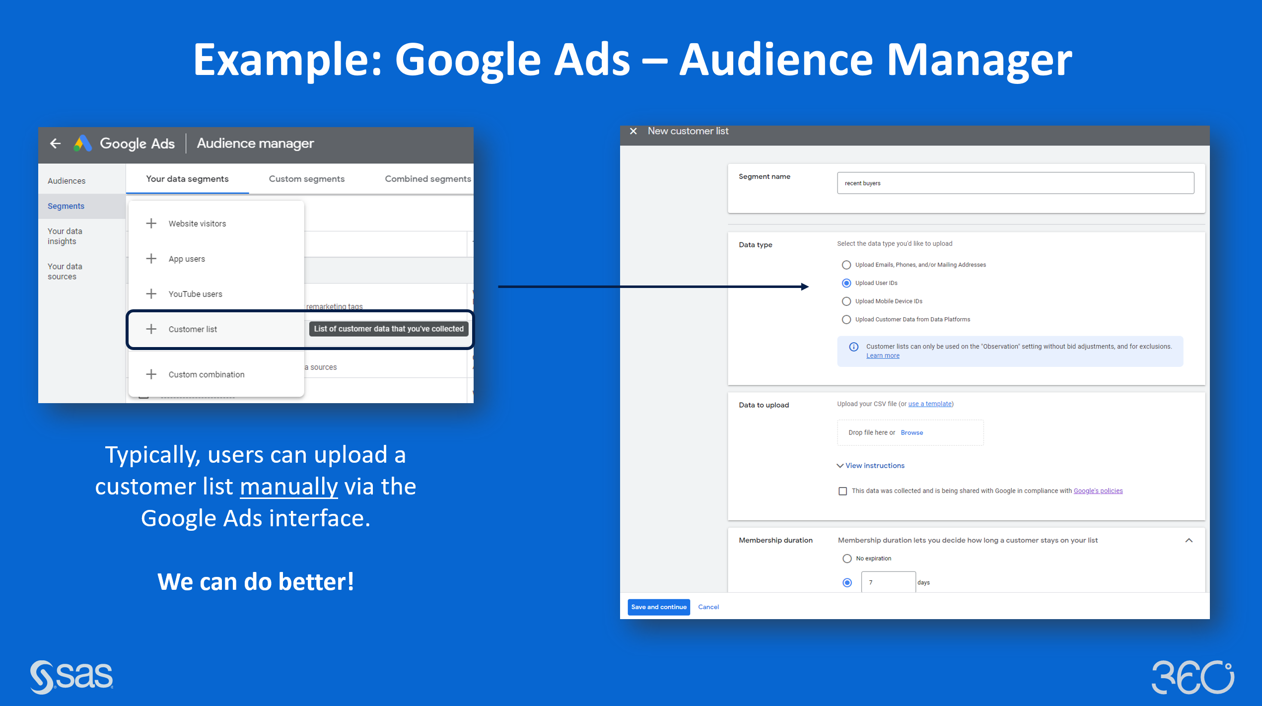This screenshot has height=706, width=1262.
Task: Select Upload Mobile Device IDs option
Action: point(846,301)
